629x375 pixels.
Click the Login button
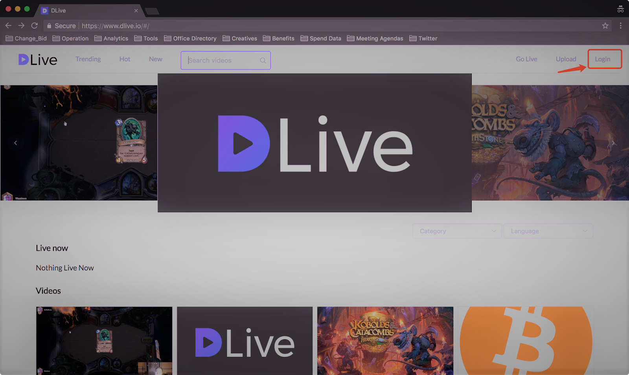coord(603,59)
